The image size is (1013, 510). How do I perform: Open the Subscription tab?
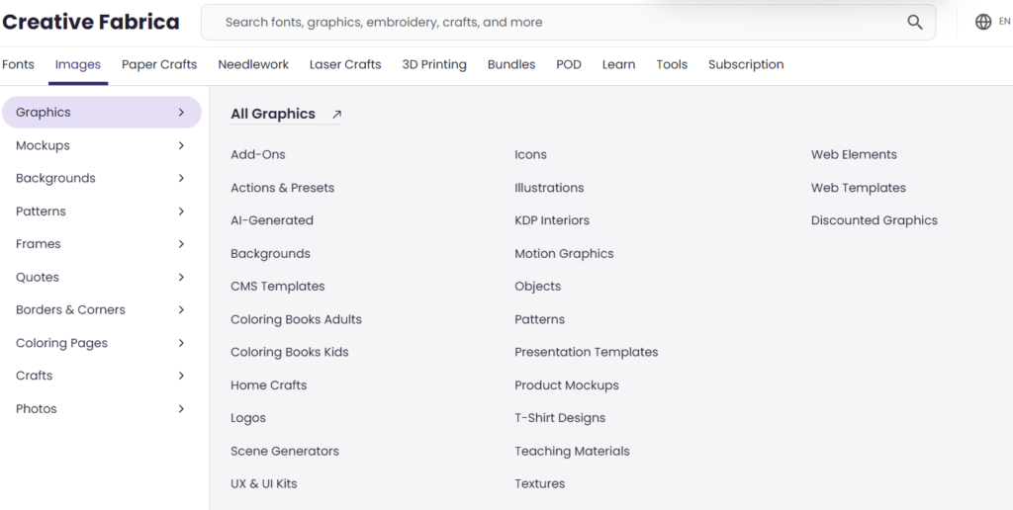coord(746,64)
